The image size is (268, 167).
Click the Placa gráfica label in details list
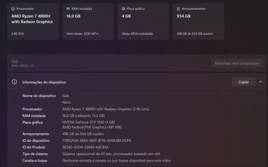tap(33, 123)
